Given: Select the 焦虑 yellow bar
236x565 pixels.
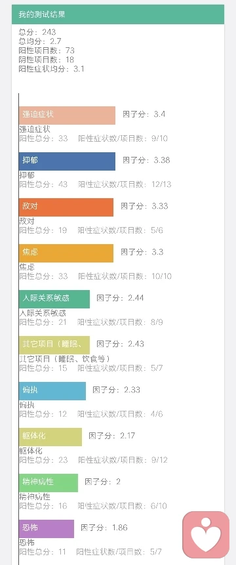Looking at the screenshot, I should click(x=66, y=253).
